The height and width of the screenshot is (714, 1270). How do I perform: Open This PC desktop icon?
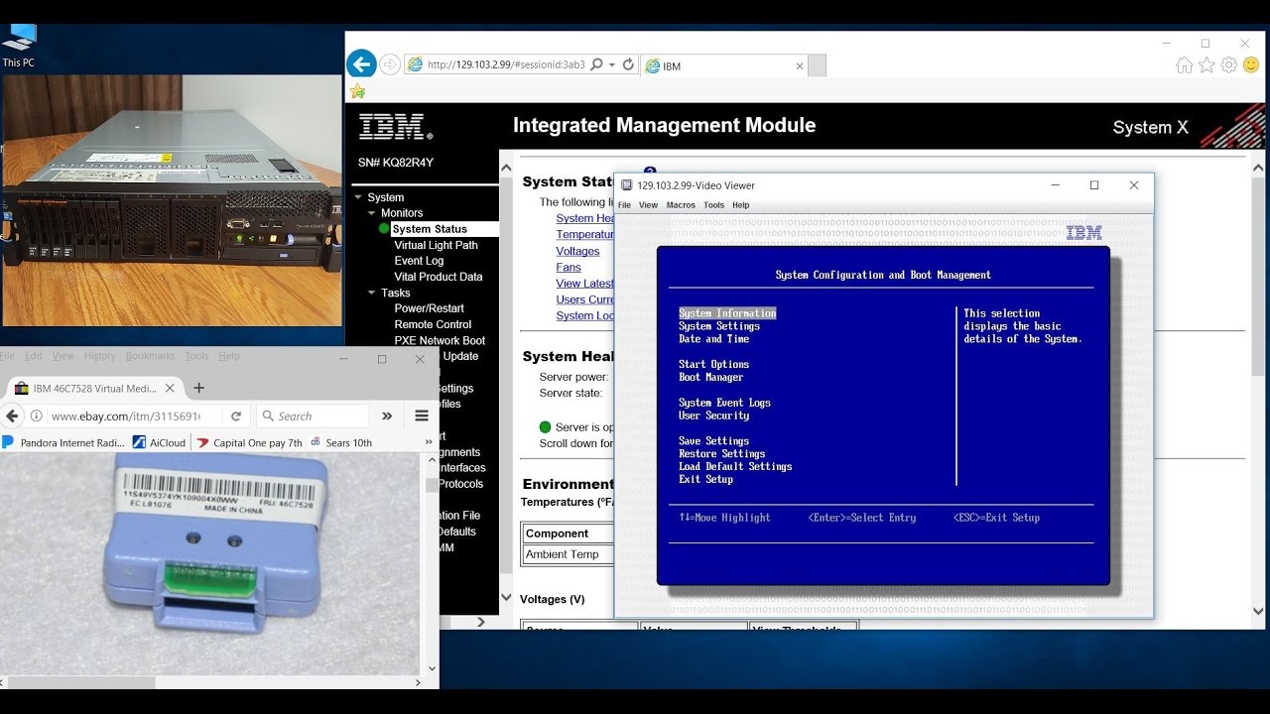coord(19,45)
